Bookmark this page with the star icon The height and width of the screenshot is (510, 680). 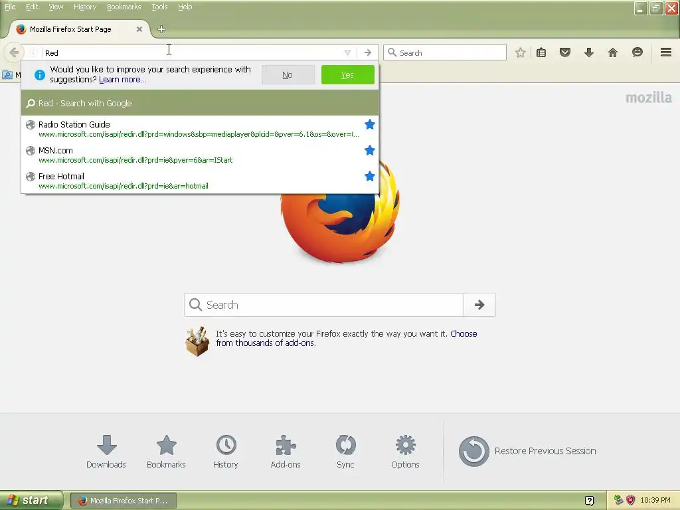(521, 53)
